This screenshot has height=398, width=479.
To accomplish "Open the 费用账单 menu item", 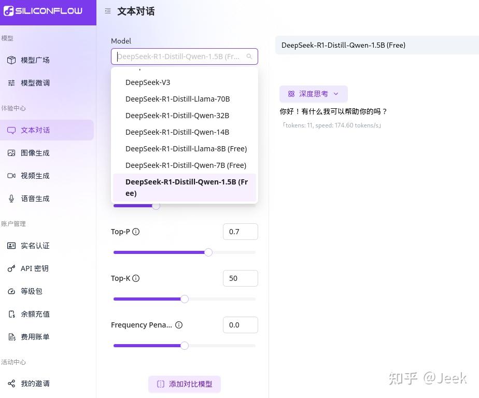I will pyautogui.click(x=35, y=336).
